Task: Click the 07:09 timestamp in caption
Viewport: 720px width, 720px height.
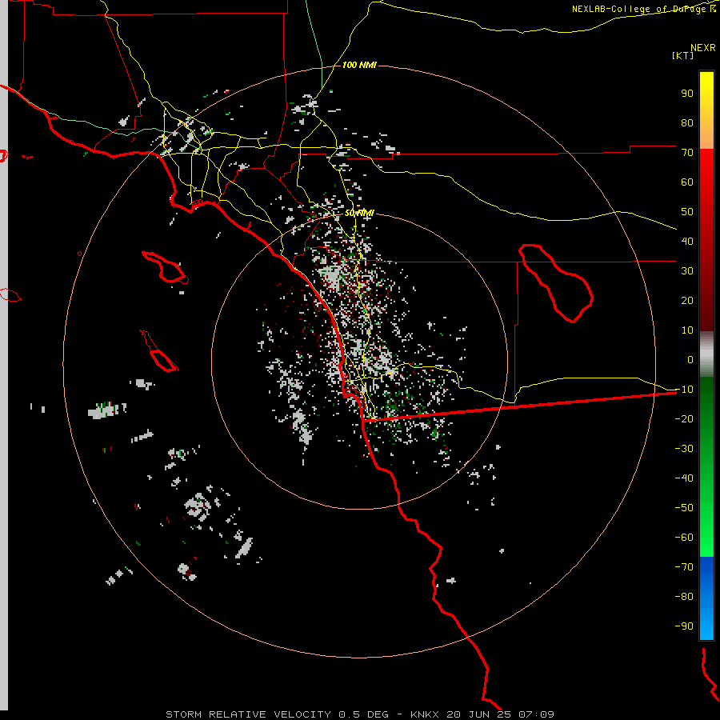Action: point(536,714)
